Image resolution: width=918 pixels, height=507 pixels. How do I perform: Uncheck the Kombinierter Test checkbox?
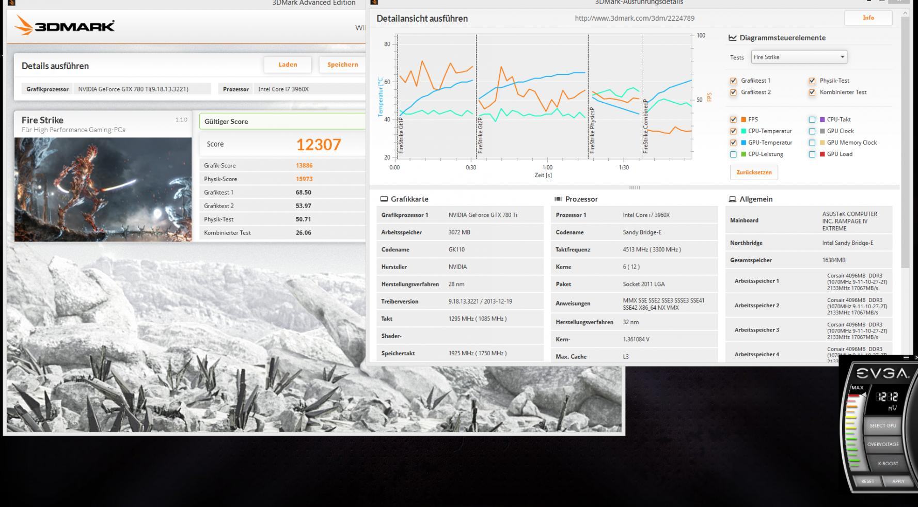812,92
